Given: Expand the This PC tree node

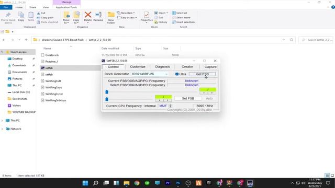Looking at the screenshot, I should [2, 121].
